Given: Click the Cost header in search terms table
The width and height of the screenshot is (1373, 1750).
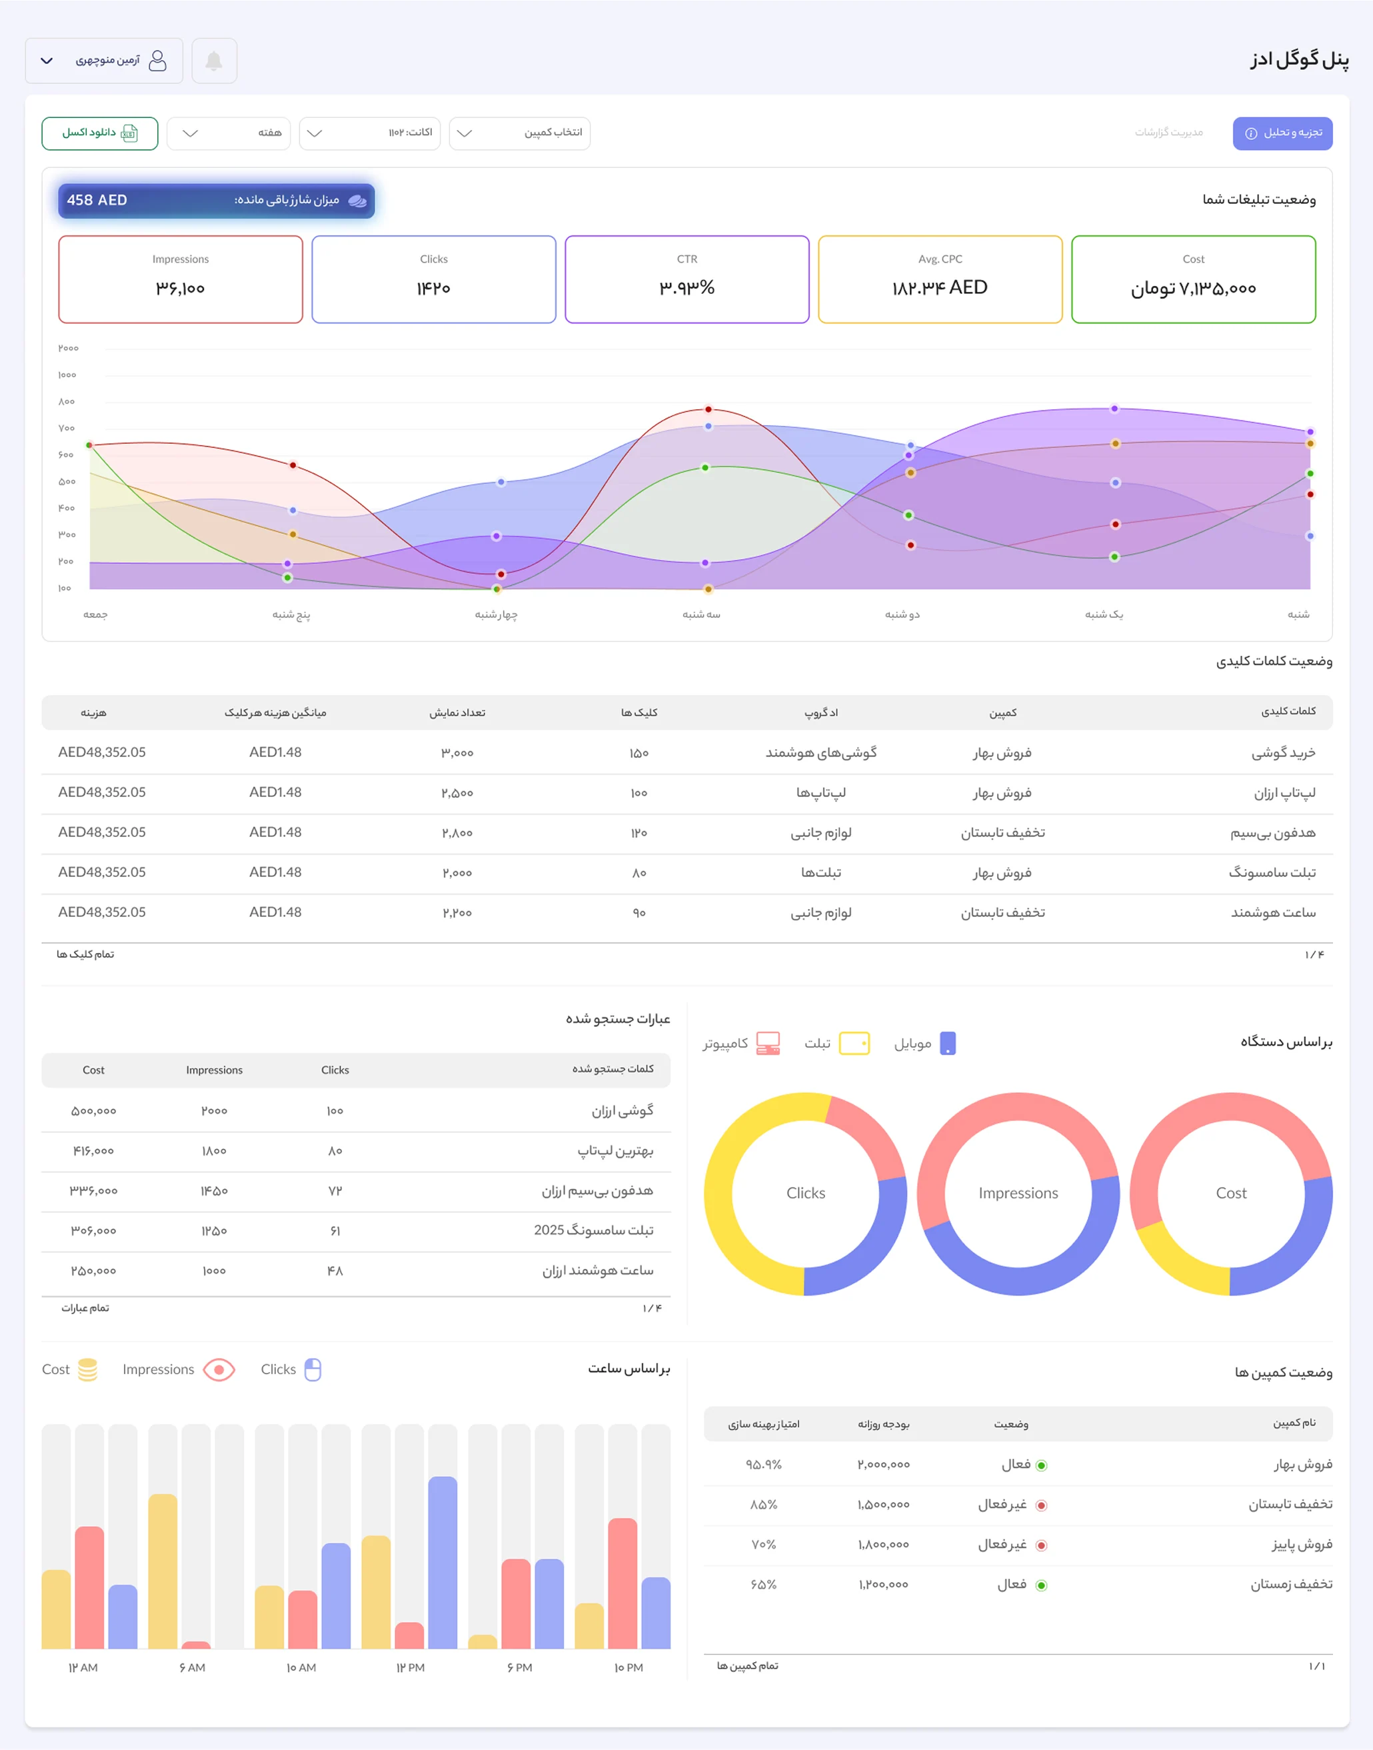Looking at the screenshot, I should [x=93, y=1070].
